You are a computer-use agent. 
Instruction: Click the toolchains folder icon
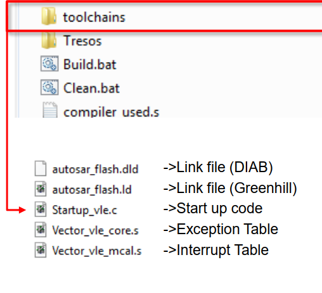49,16
